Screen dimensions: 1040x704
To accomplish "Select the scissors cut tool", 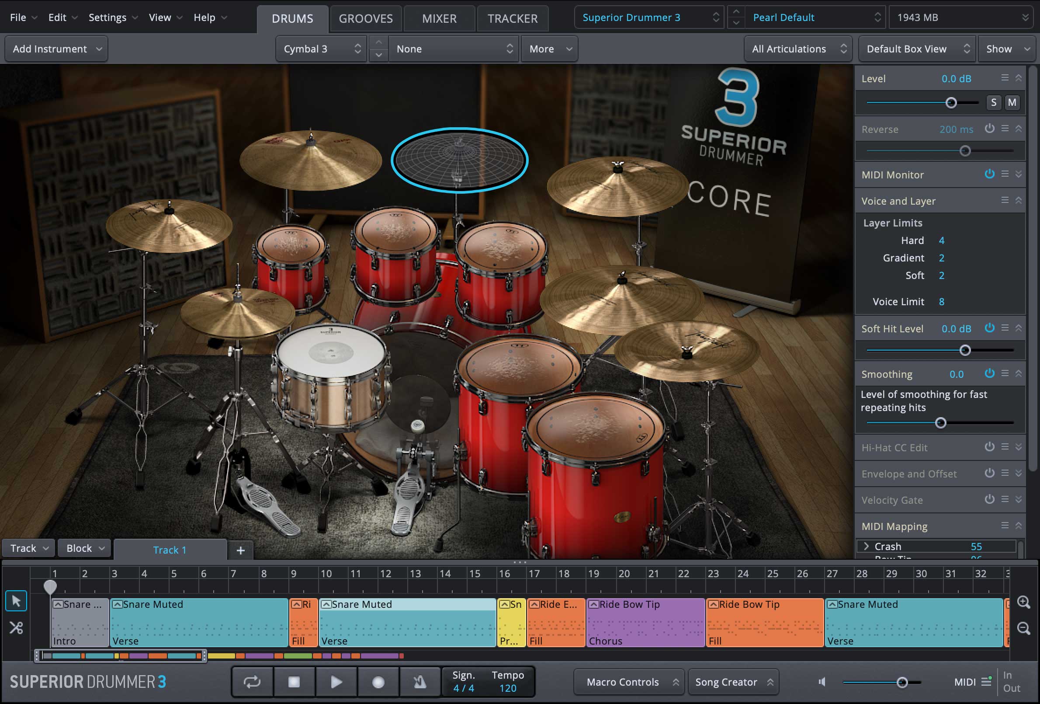I will pos(16,628).
